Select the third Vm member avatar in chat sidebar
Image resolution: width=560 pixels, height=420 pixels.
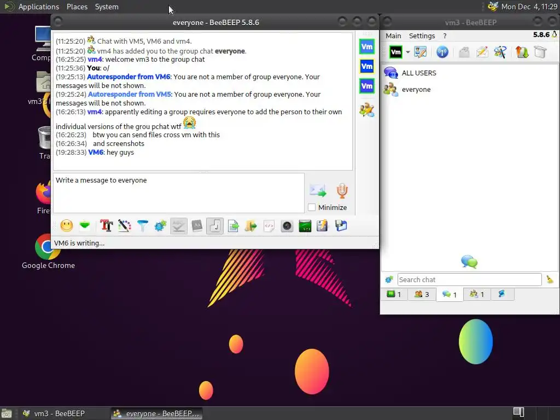(367, 86)
